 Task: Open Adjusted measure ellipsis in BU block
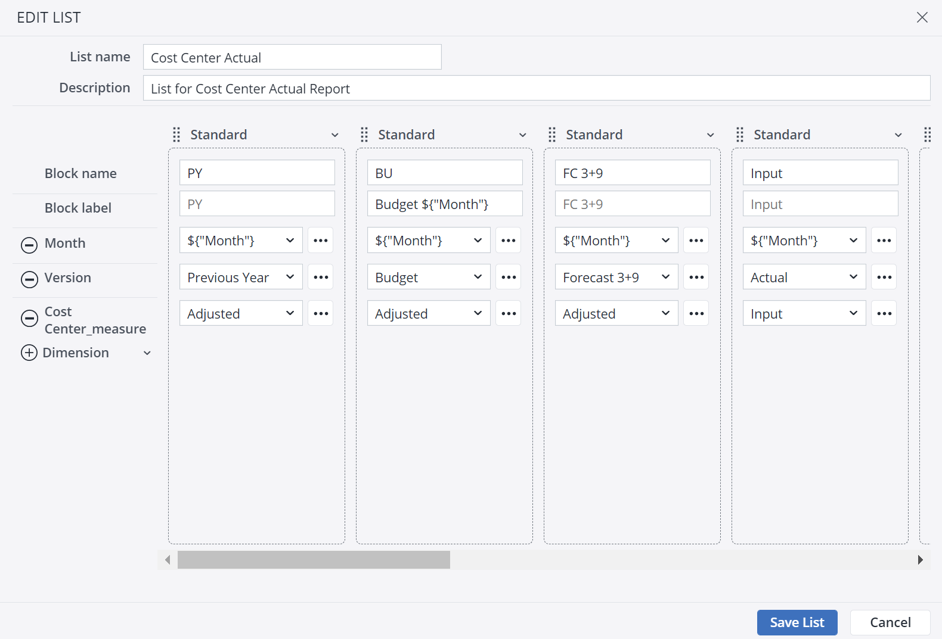509,313
